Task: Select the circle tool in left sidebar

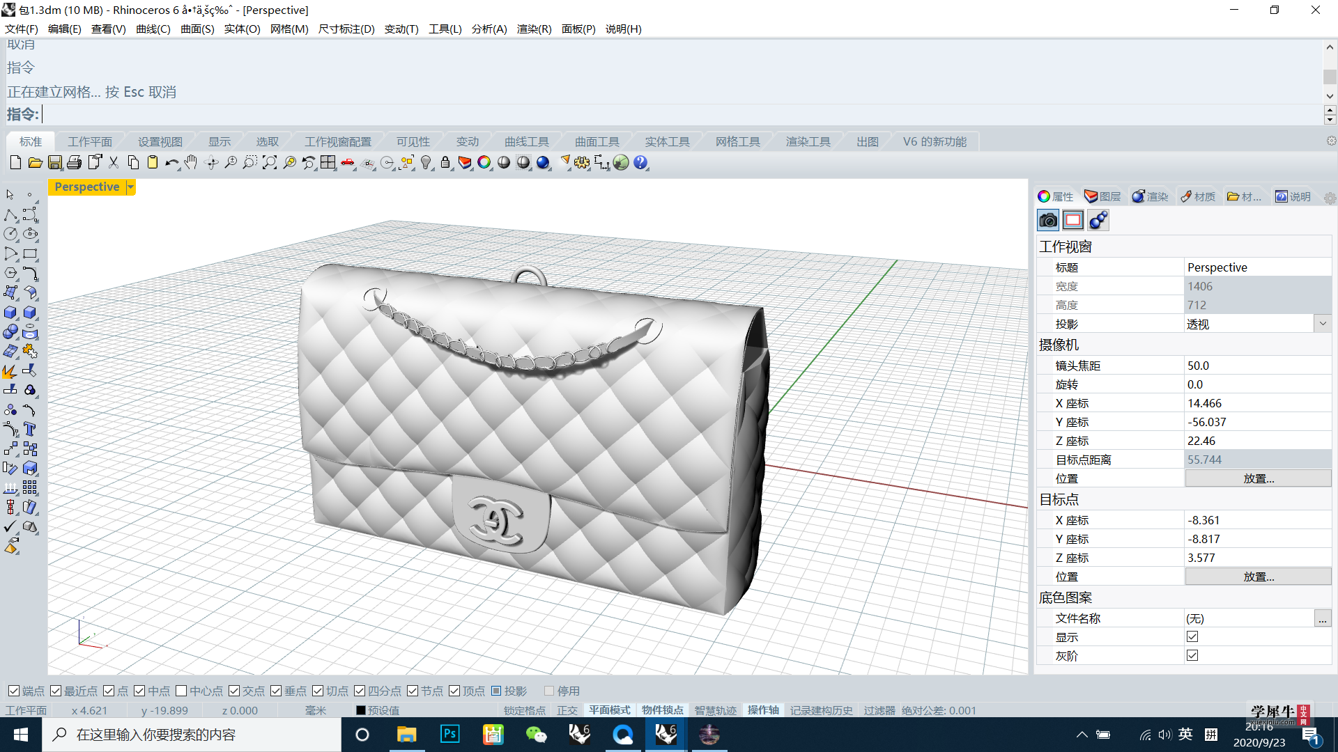Action: (10, 234)
